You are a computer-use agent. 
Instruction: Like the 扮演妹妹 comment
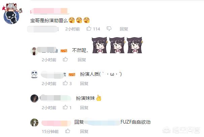tap(65, 107)
